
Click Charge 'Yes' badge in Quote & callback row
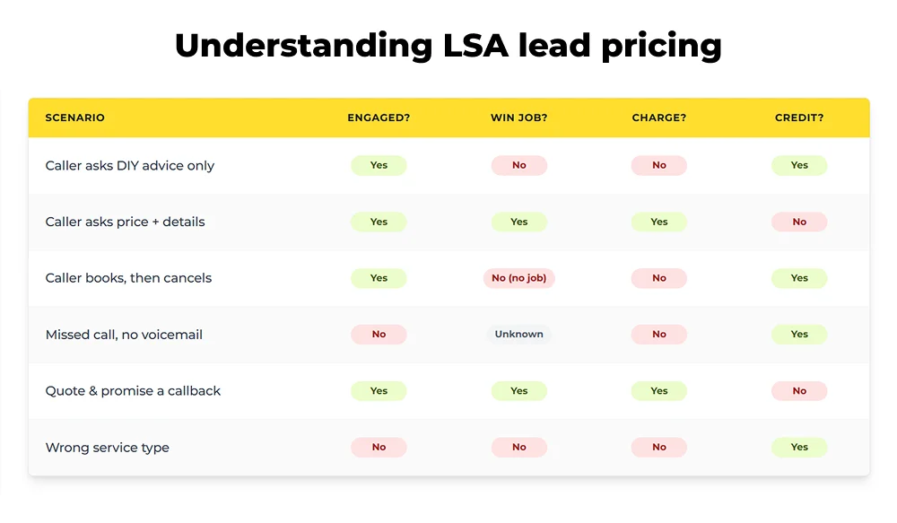coord(659,391)
